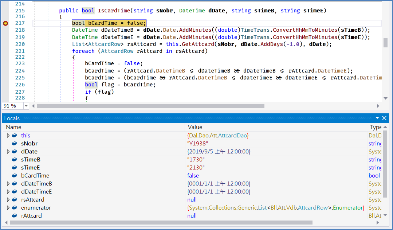Select the dDateTimeE row in Locals
The width and height of the screenshot is (393, 230).
point(36,192)
